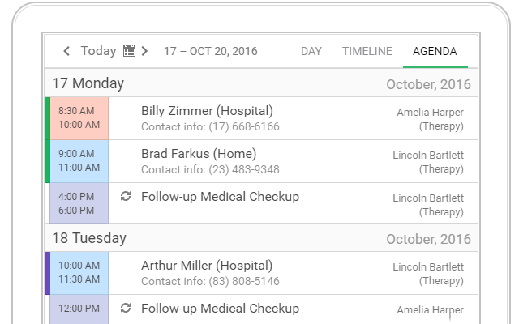The width and height of the screenshot is (519, 324).
Task: Go to next date range arrow
Action: 144,51
